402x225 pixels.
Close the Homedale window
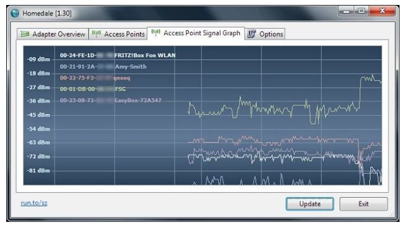382,11
